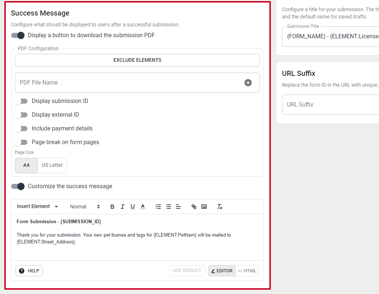Click the success message text body

[137, 237]
